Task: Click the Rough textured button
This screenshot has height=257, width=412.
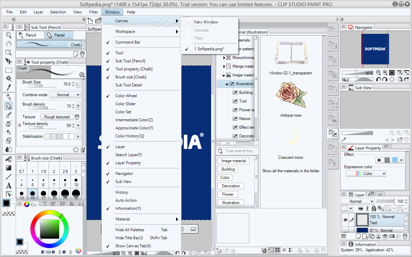Action: [x=57, y=117]
